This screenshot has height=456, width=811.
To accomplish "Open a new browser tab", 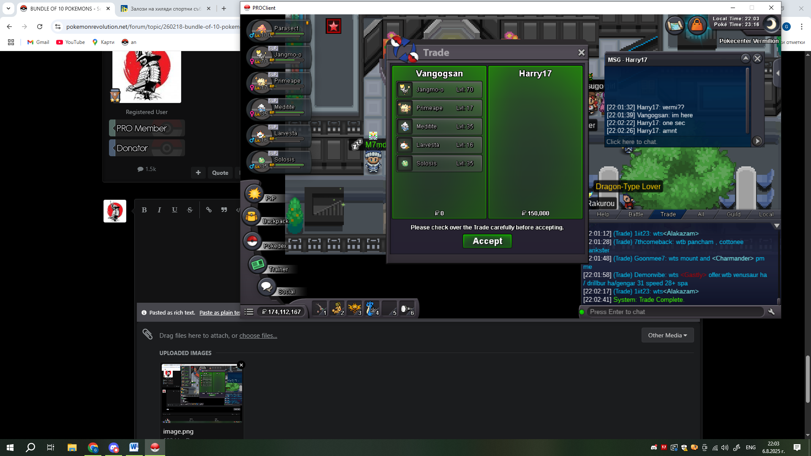I will [x=224, y=8].
